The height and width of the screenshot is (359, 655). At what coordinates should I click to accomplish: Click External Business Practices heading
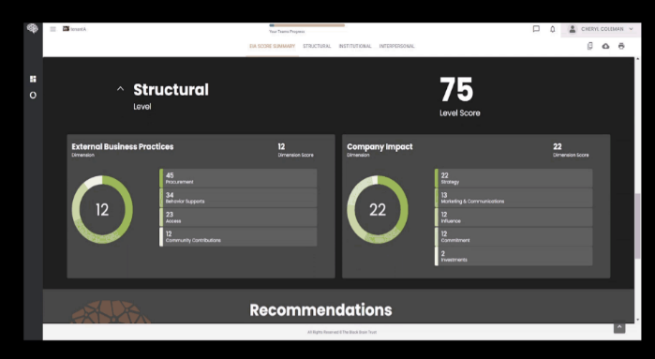(123, 146)
